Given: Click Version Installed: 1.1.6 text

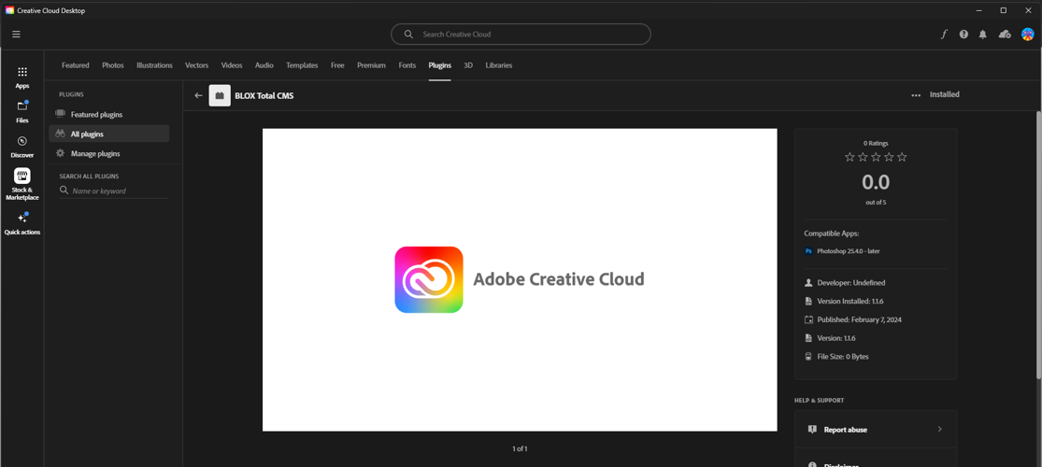Looking at the screenshot, I should click(x=849, y=302).
